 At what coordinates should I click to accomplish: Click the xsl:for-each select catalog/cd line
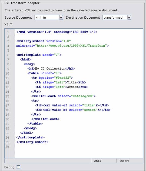63,96
